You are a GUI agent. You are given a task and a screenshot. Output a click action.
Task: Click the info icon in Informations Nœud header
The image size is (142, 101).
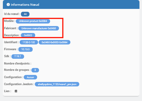[8, 5]
